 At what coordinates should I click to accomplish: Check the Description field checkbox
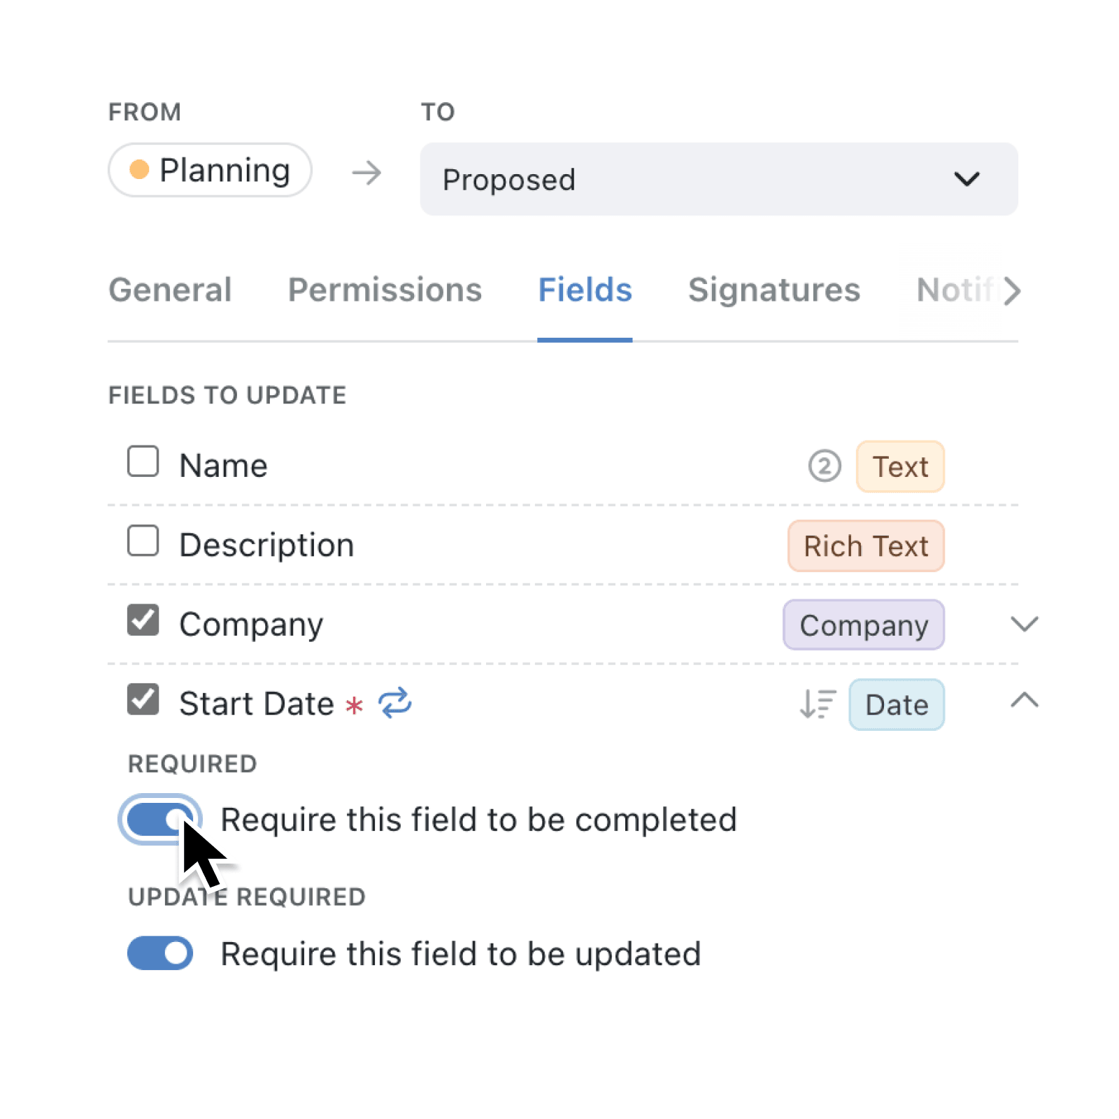coord(143,541)
